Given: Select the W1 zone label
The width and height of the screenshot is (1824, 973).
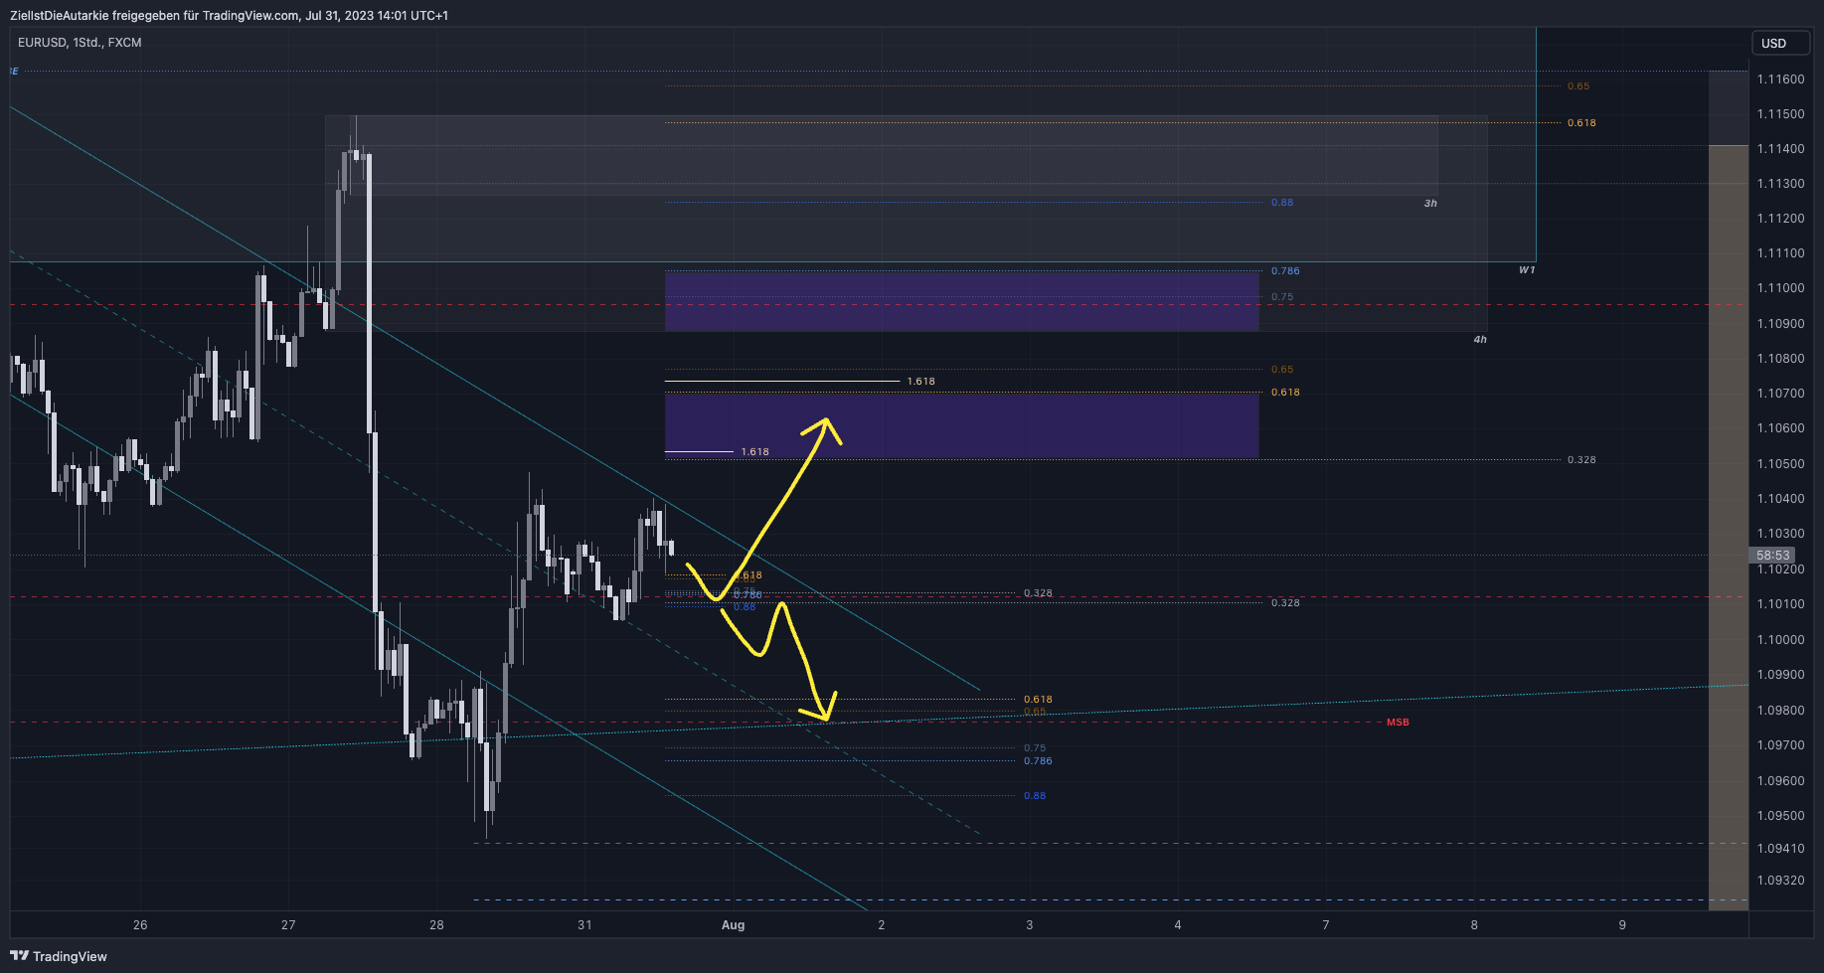Looking at the screenshot, I should pyautogui.click(x=1527, y=270).
